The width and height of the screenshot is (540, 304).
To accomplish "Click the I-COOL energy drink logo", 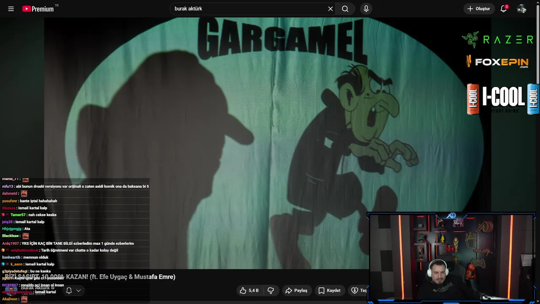I will [503, 99].
